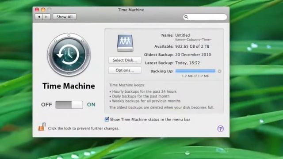The height and width of the screenshot is (159, 283).
Task: Click the lock icon to prevent changes
Action: coord(42,127)
